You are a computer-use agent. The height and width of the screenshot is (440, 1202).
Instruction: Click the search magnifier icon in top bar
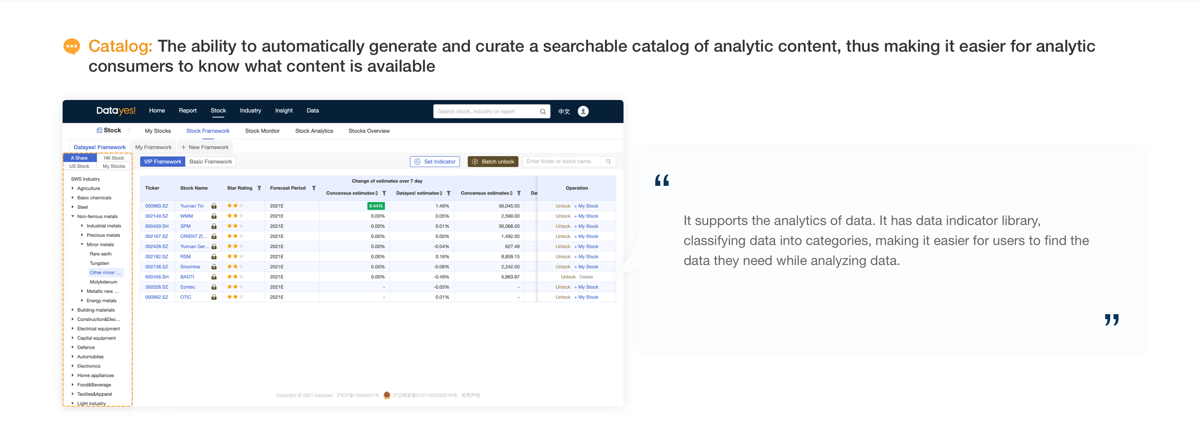point(543,111)
